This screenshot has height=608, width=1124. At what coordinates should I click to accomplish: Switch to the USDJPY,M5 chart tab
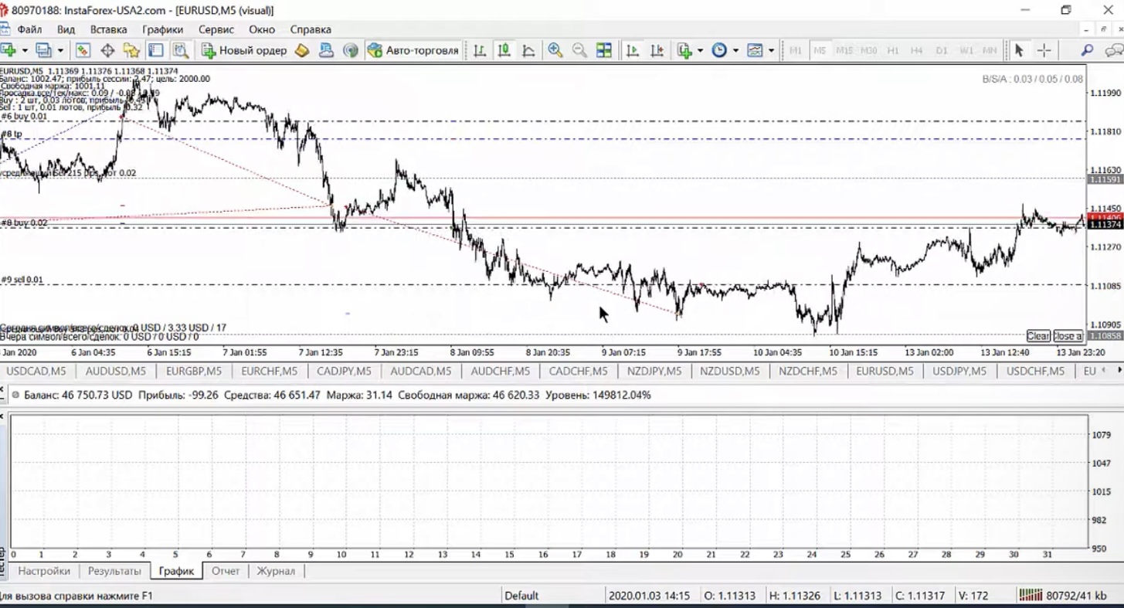click(x=959, y=371)
